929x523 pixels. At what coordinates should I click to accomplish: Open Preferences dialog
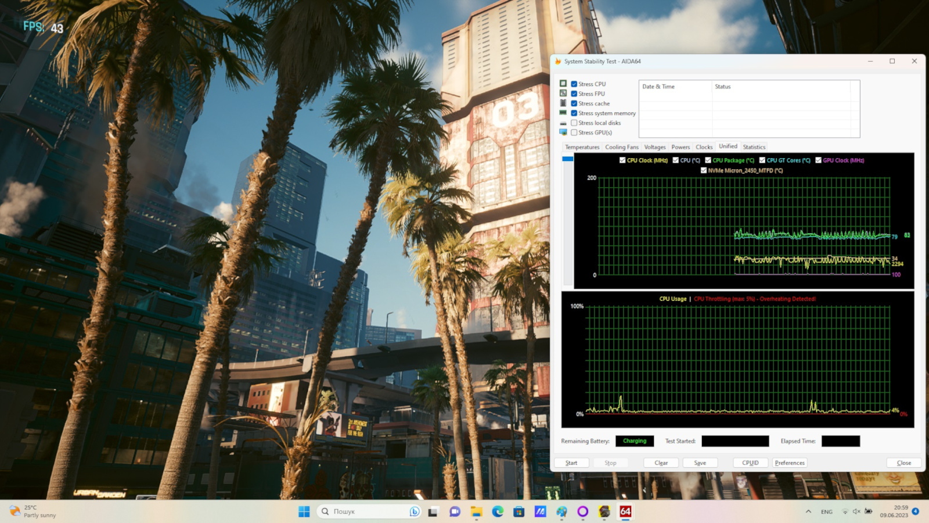(790, 463)
